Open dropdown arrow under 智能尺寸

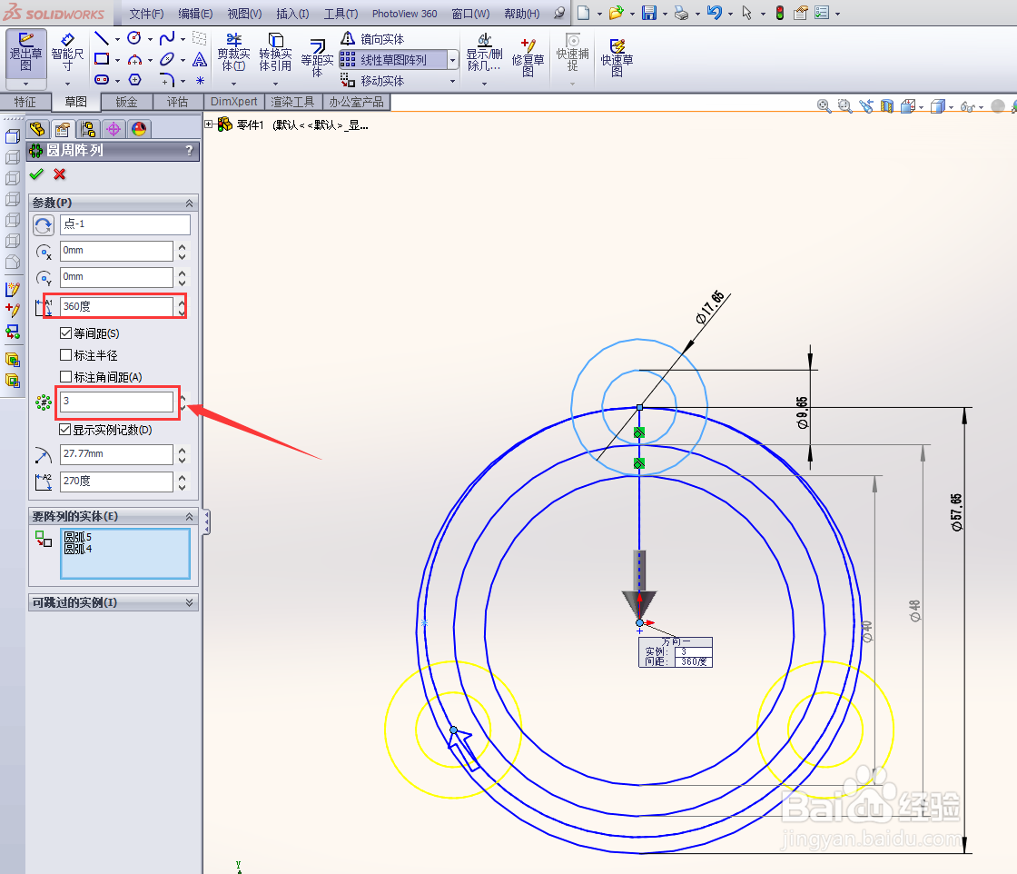[67, 84]
